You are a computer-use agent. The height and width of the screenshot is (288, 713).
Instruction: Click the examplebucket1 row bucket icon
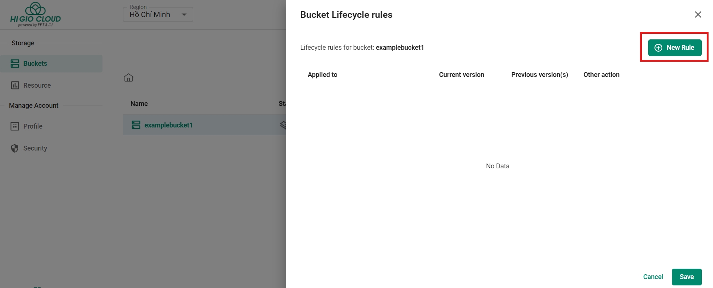[x=136, y=125]
